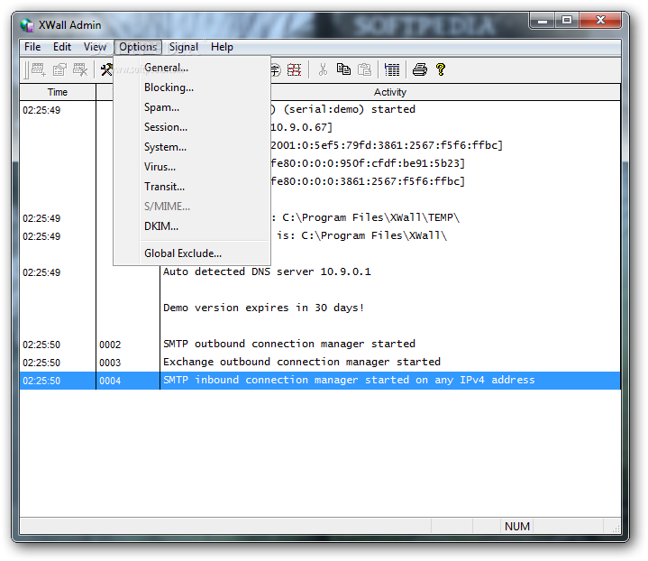
Task: Select the SMTP inbound connection manager row
Action: point(320,381)
